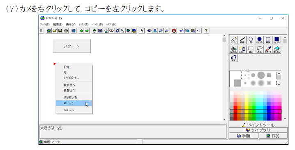Open the ヘルプ(H) menu

111,25
